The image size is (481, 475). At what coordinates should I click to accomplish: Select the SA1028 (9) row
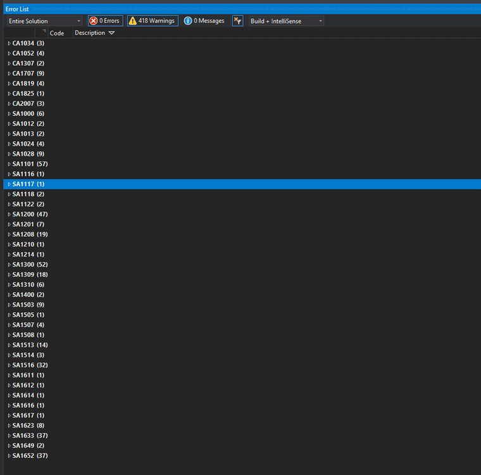[242, 154]
